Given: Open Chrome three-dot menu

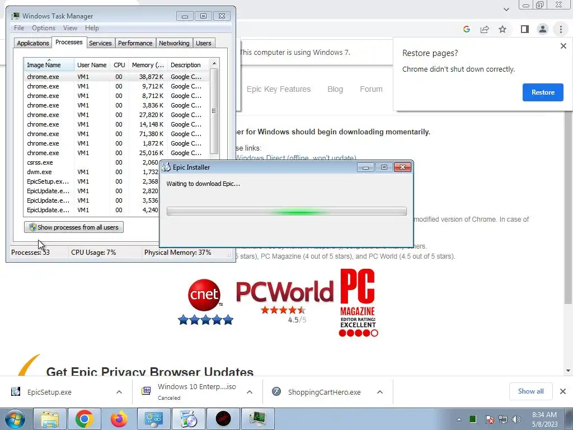Looking at the screenshot, I should click(561, 29).
